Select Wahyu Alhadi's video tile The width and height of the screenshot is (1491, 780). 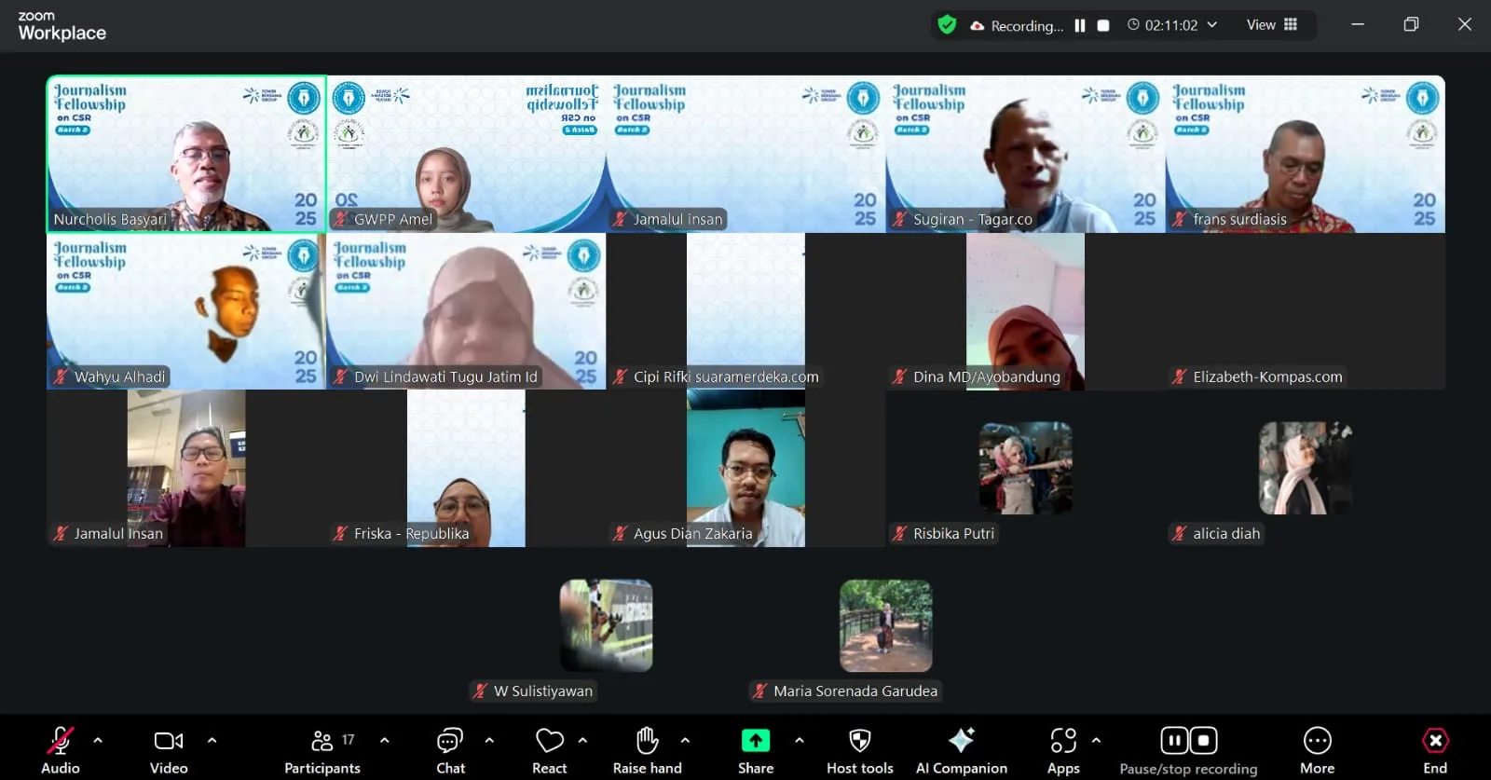[186, 311]
